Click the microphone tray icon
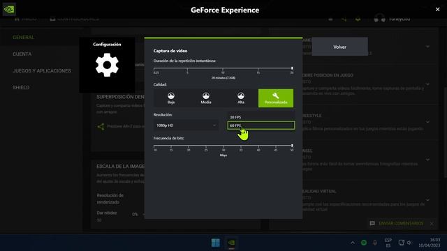The image size is (447, 251). coord(375,243)
